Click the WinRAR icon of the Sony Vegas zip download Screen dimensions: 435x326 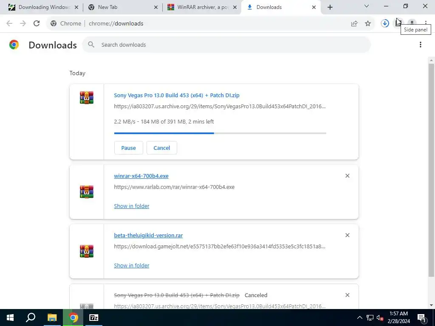[87, 98]
